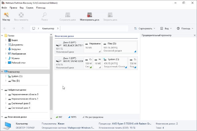Click the Не распределена legend entry
The width and height of the screenshot is (197, 131).
93,117
